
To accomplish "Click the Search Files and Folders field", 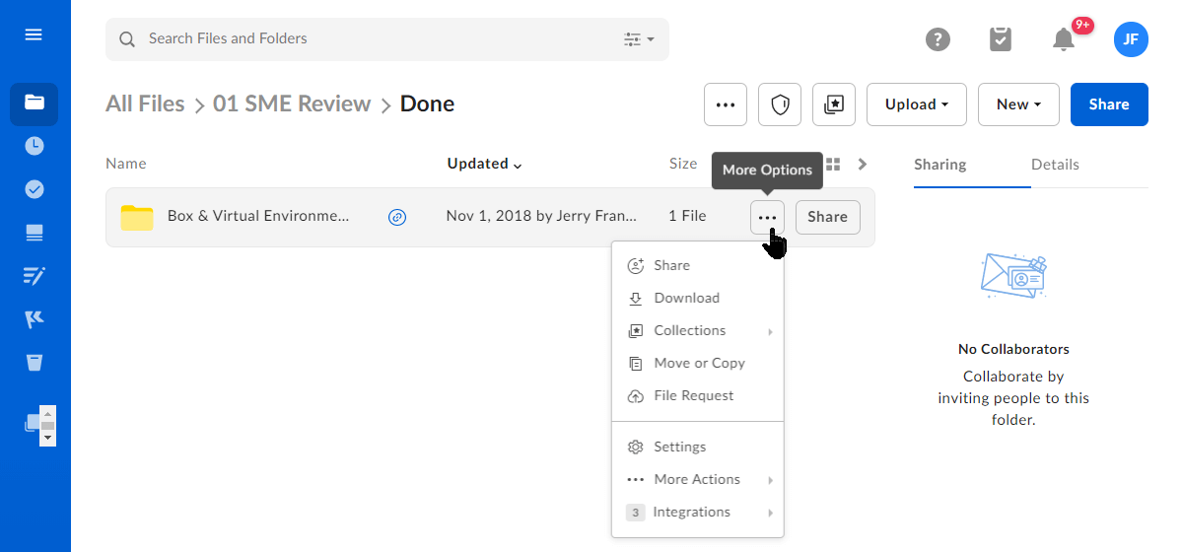I will [375, 38].
